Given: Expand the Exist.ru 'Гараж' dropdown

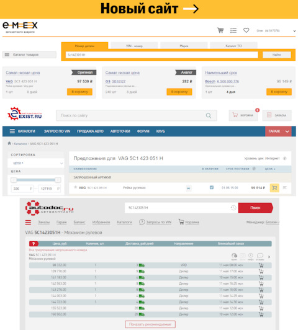Looking at the screenshot, I should [x=278, y=132].
